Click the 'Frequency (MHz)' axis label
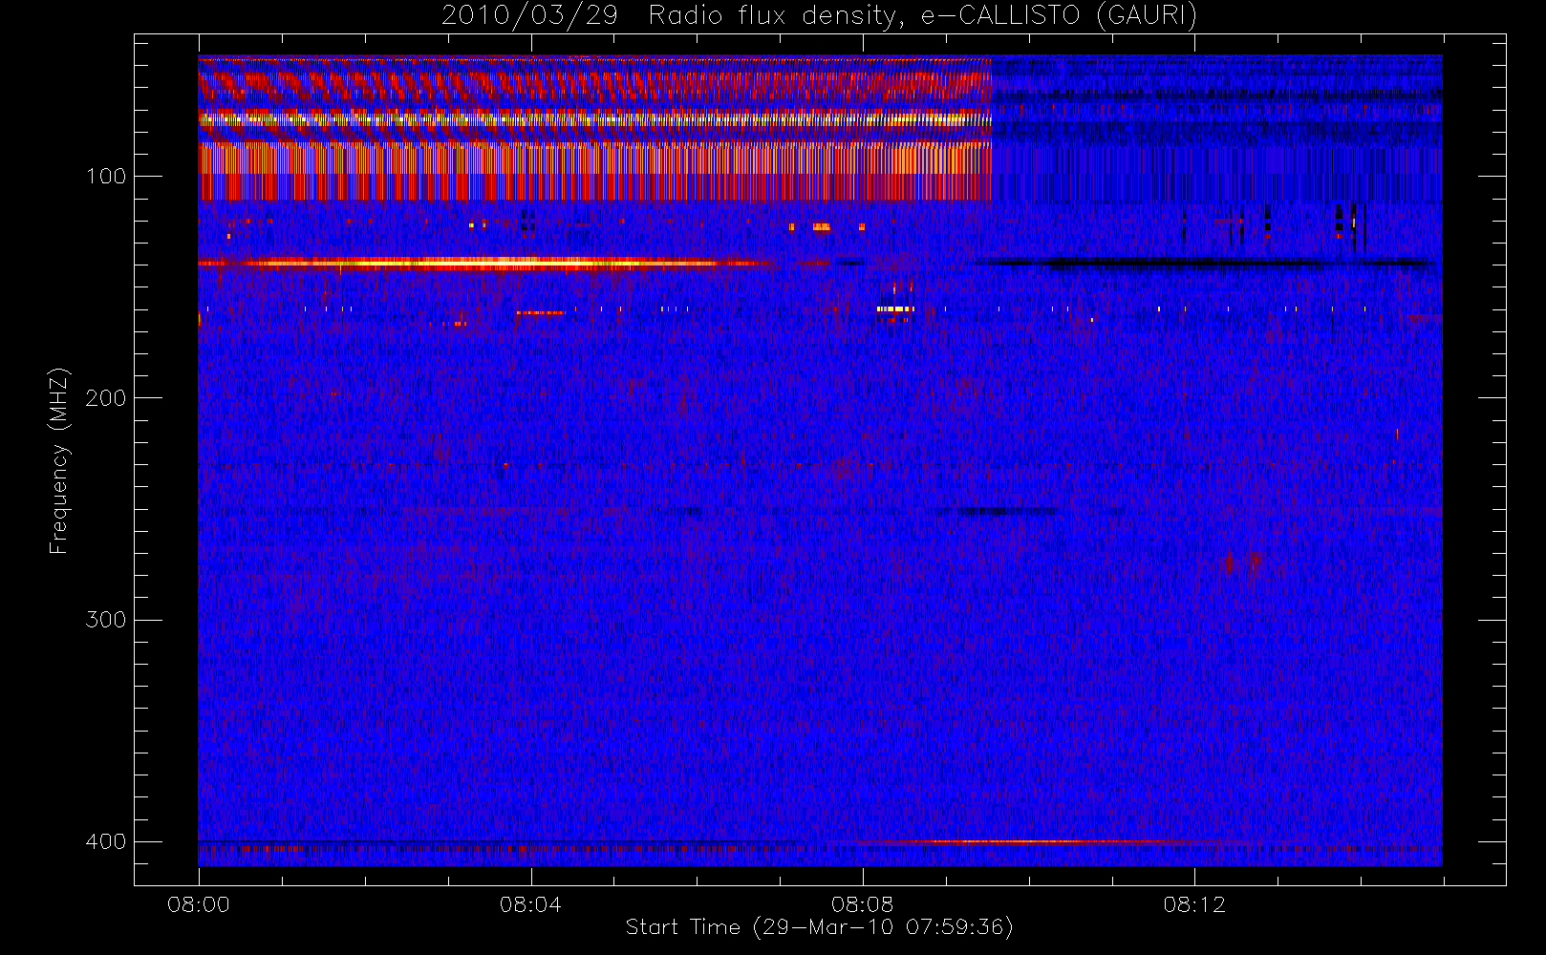Screen dimensions: 1546x955 tap(59, 460)
